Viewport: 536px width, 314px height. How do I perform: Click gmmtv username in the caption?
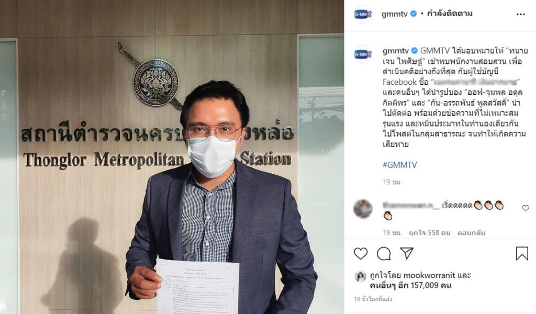(396, 51)
